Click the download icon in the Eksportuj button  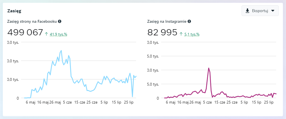tap(247, 11)
